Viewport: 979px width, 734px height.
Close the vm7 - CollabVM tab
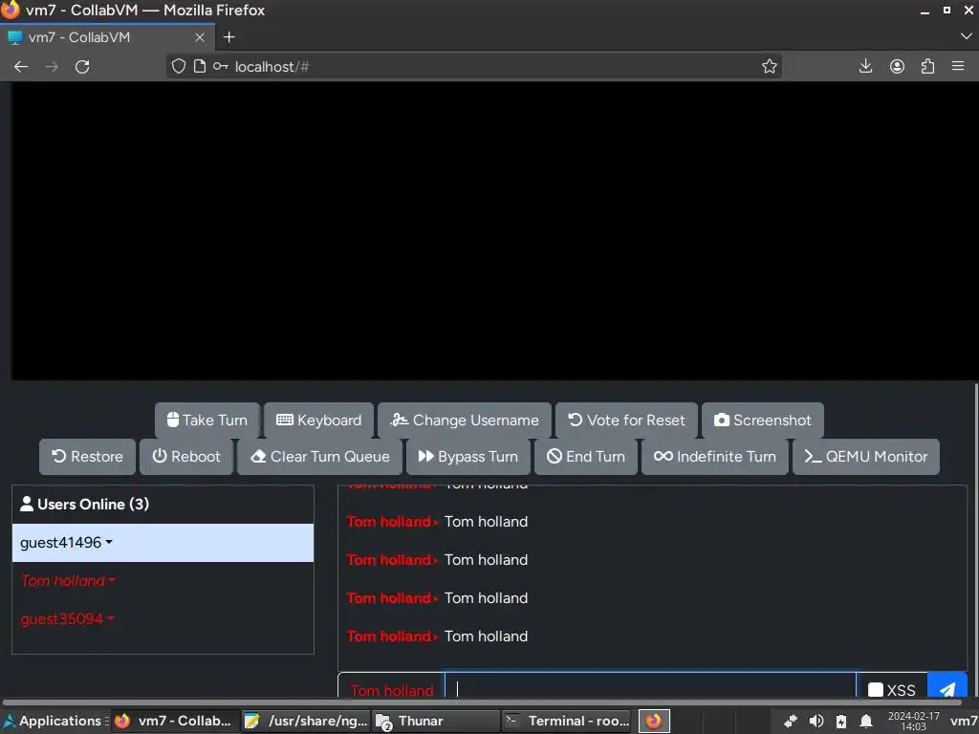click(x=200, y=37)
